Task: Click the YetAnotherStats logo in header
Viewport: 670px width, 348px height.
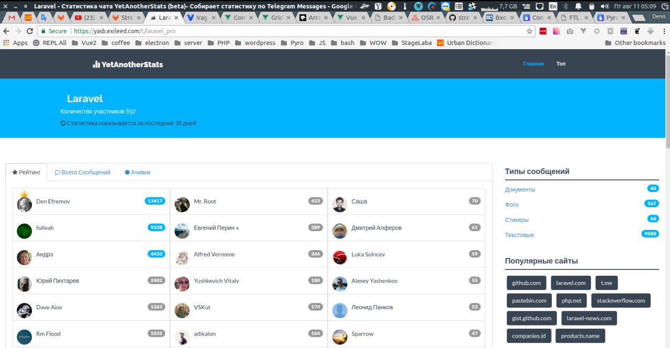Action: click(x=128, y=64)
